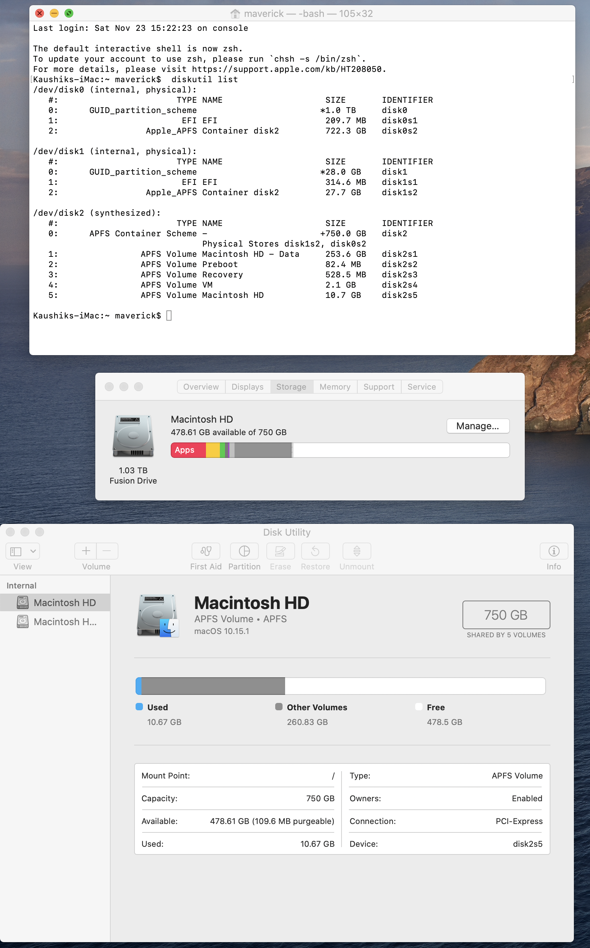Image resolution: width=590 pixels, height=948 pixels.
Task: Click the Macintosh HD Finder drive icon
Action: (158, 615)
